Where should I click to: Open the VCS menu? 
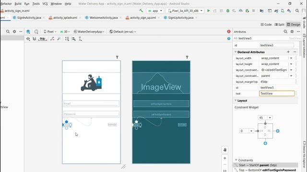click(45, 3)
